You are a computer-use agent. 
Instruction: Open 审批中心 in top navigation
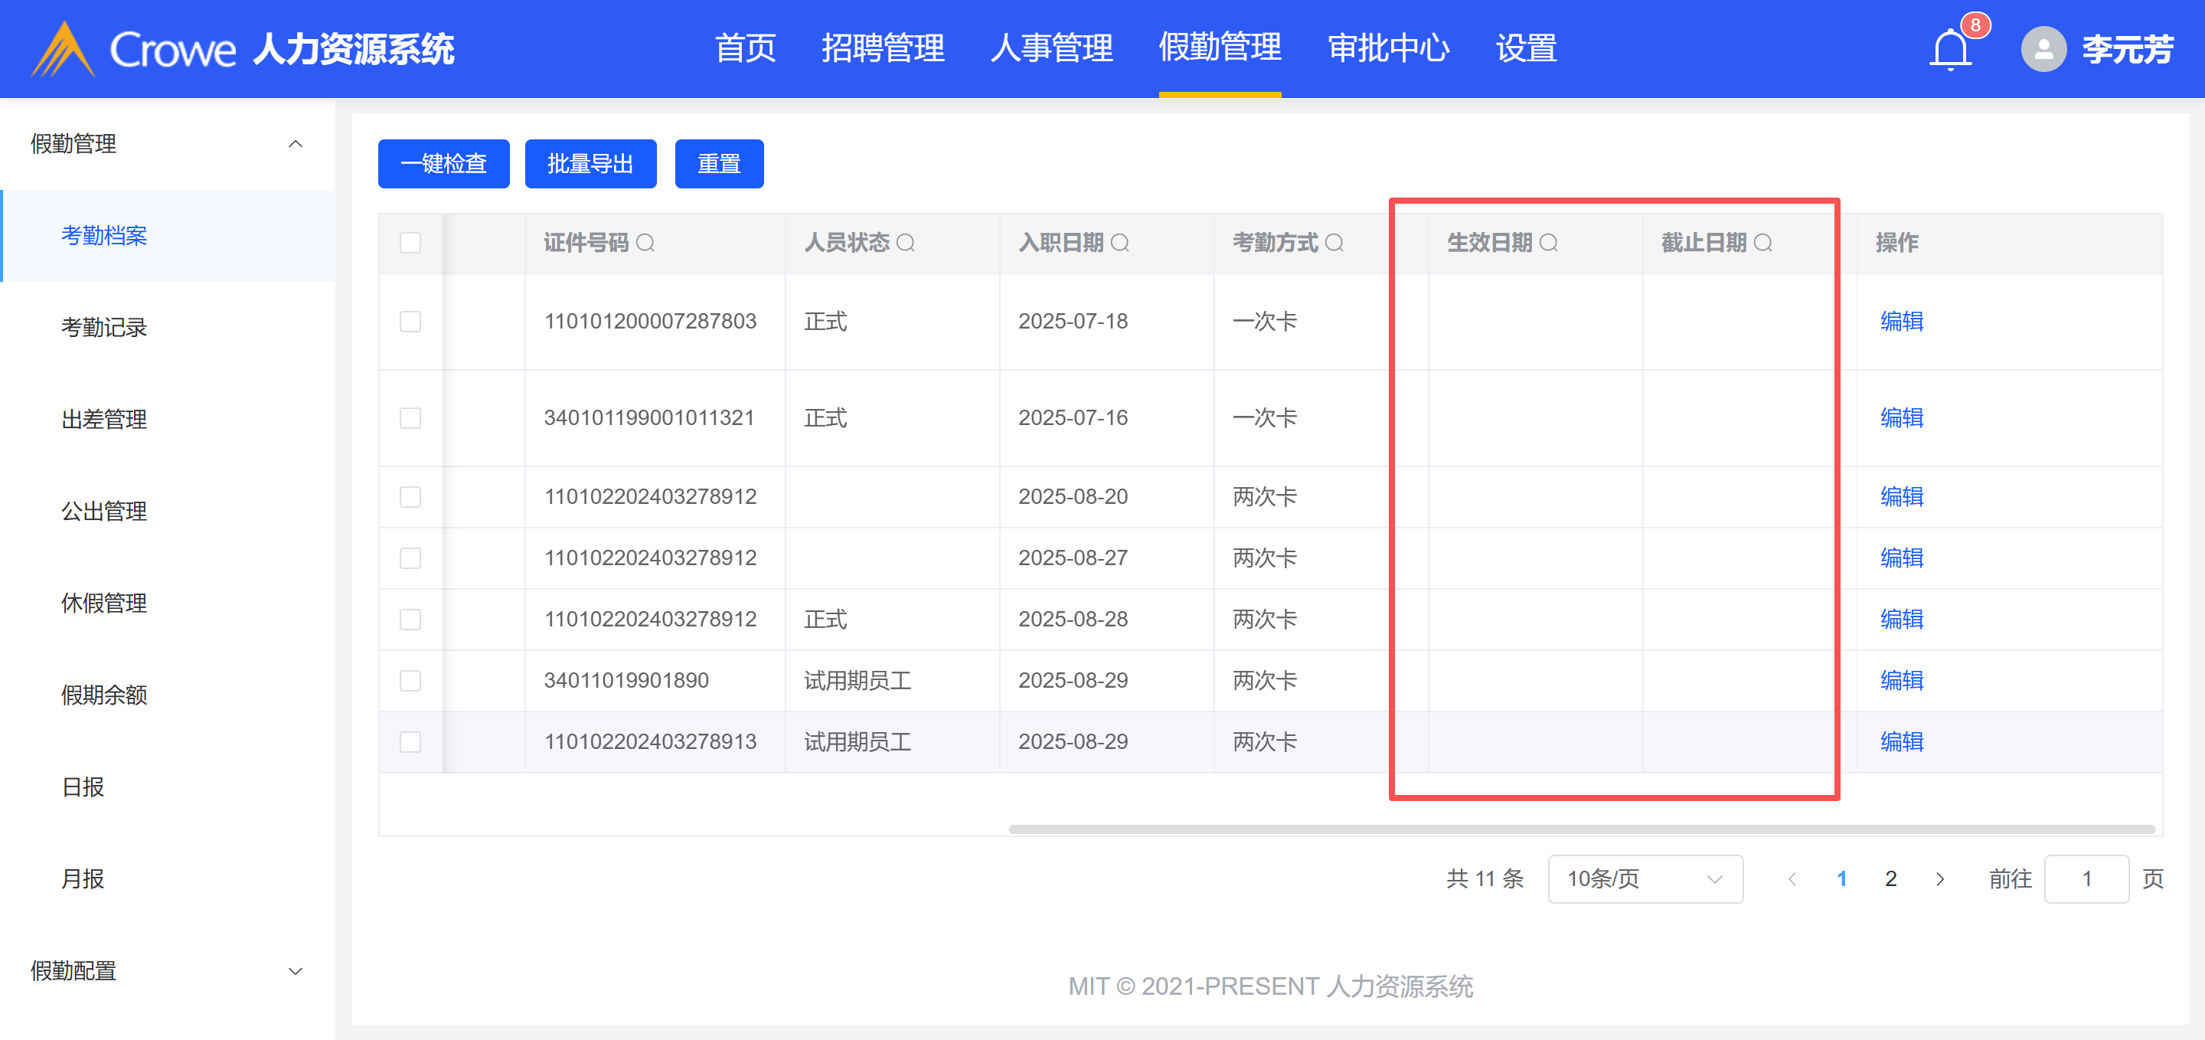click(1387, 48)
